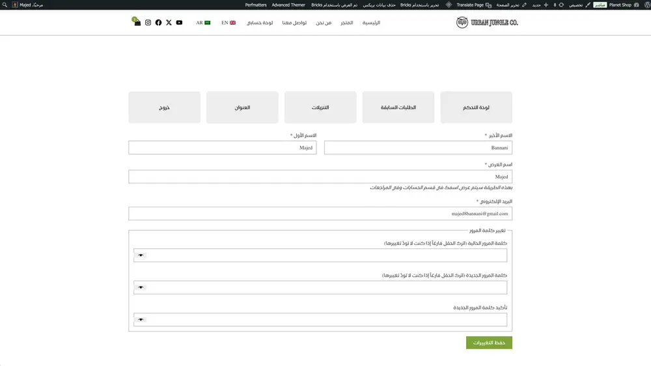The width and height of the screenshot is (651, 366).
Task: Click the admin bar search magnifier
Action: click(x=6, y=5)
